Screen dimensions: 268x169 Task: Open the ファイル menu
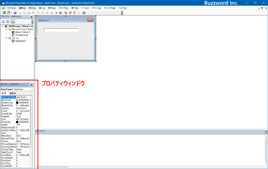(11, 8)
